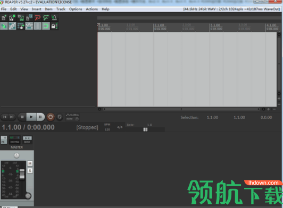Click the red Record button
The image size is (283, 208).
point(51,117)
